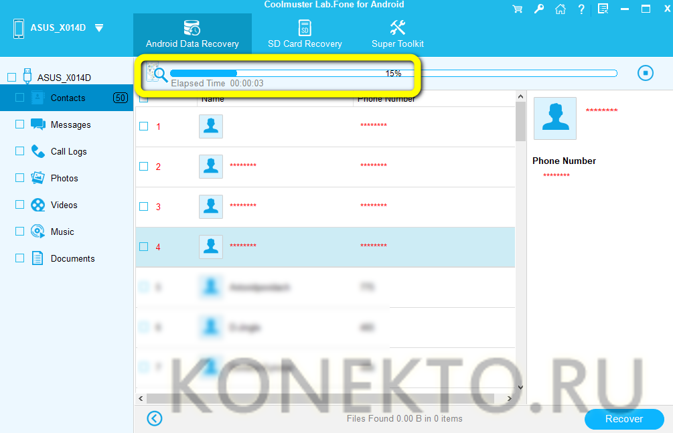
Task: Open the help question mark icon
Action: point(581,9)
